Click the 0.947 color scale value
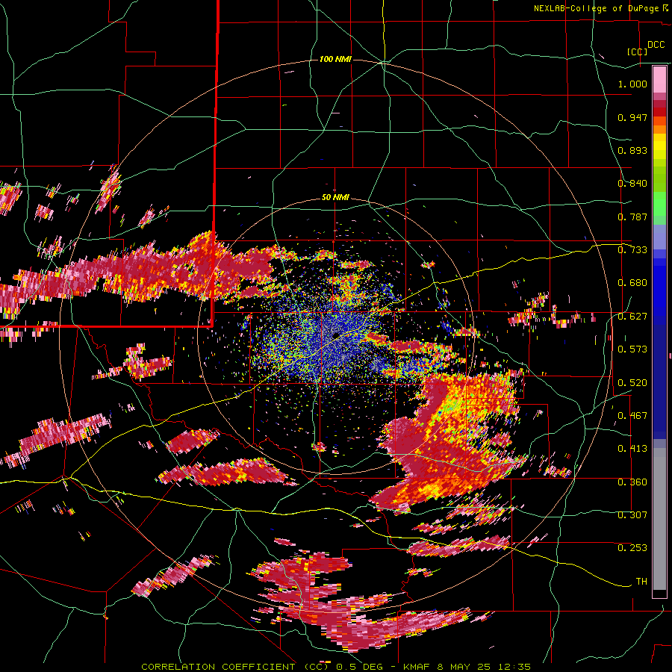This screenshot has width=672, height=672. [x=632, y=117]
